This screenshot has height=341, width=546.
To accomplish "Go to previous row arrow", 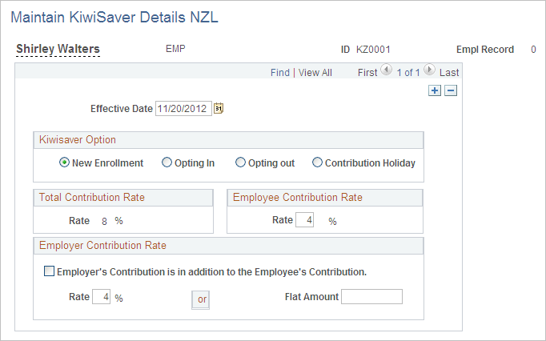I will [386, 70].
